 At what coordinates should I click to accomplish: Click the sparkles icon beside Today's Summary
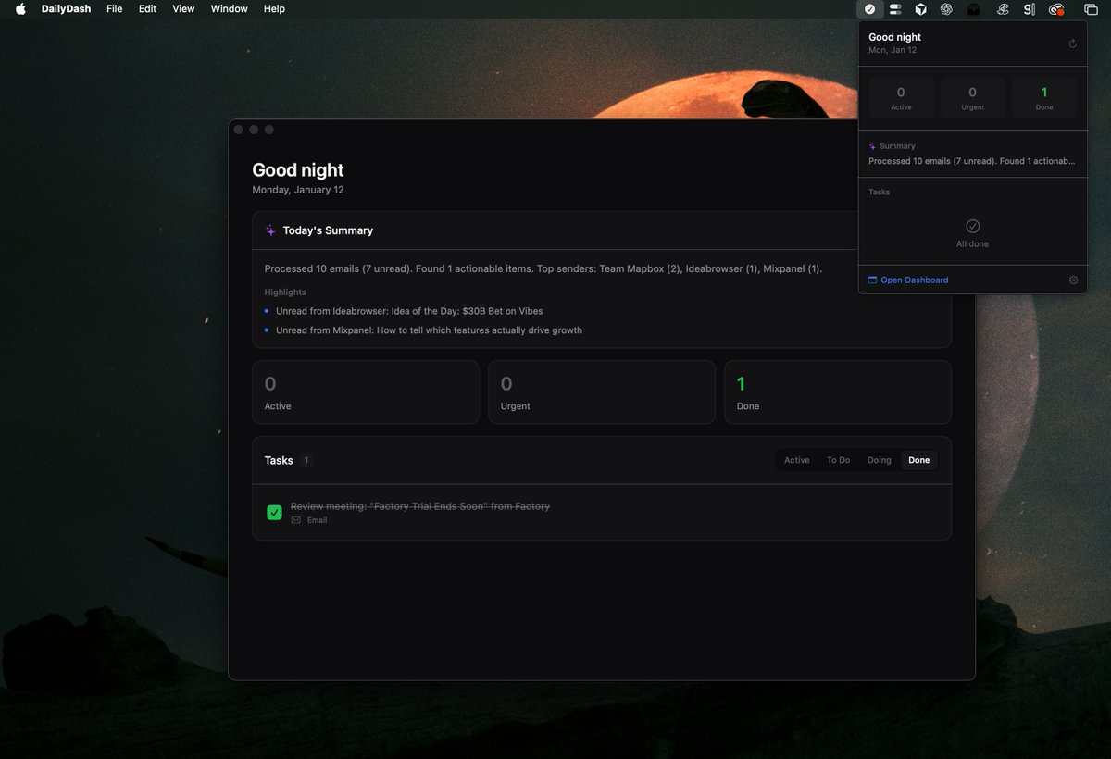pyautogui.click(x=269, y=230)
